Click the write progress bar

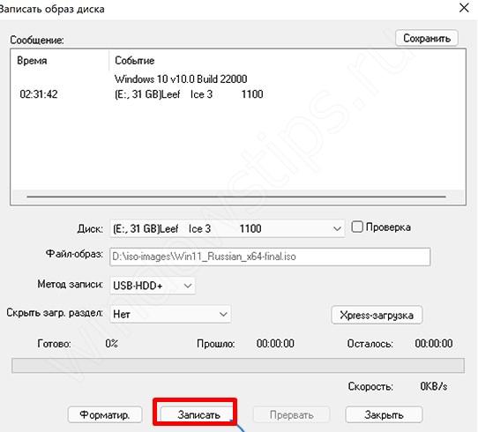[238, 365]
